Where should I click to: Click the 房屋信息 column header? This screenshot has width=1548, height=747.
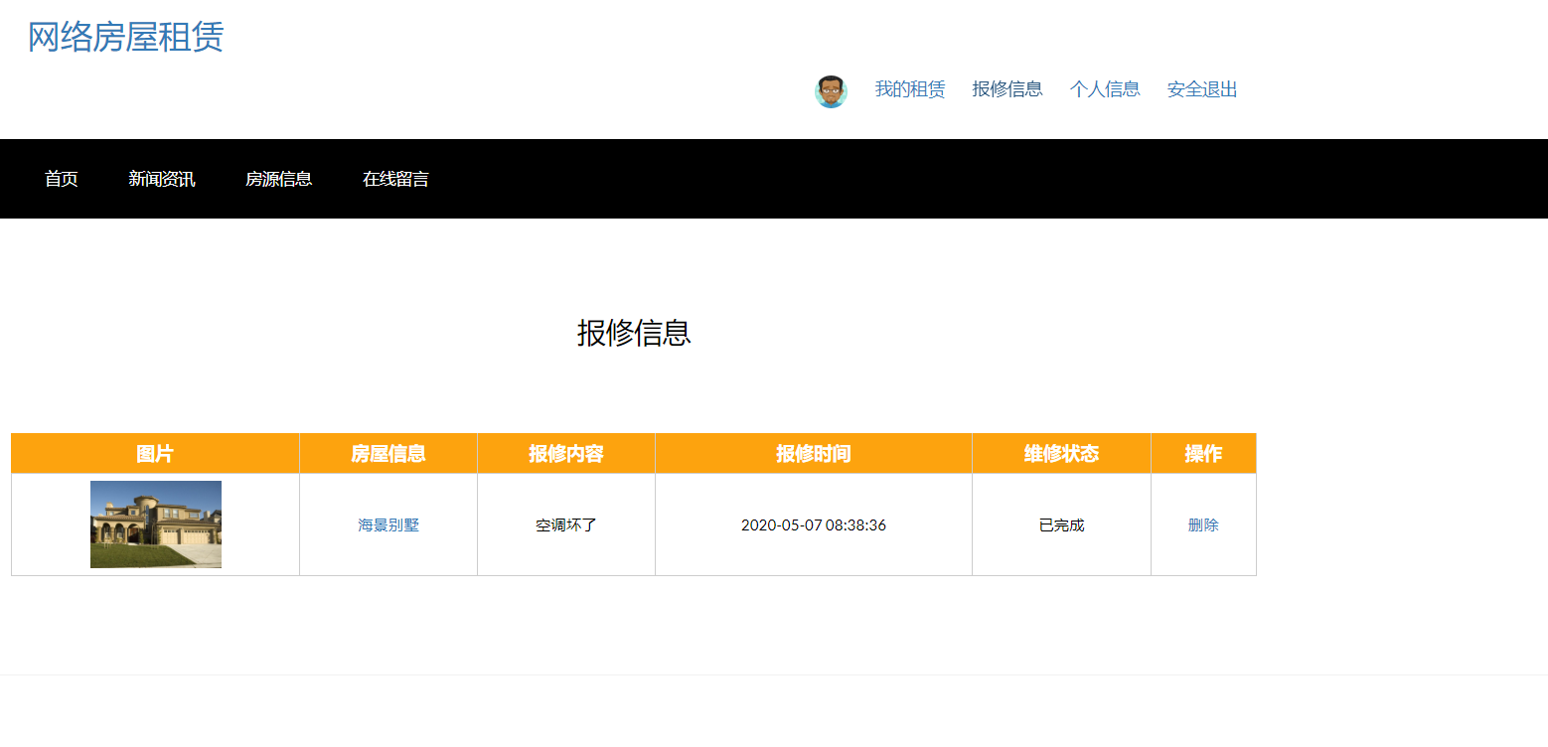pos(388,454)
